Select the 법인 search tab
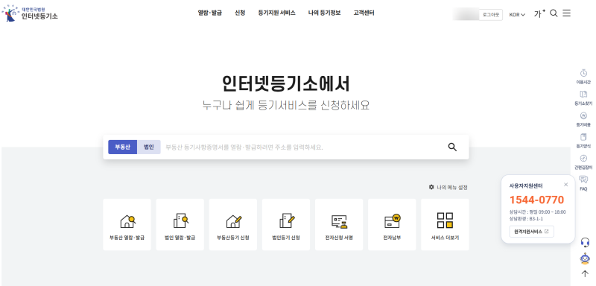Screen dimensions: 596x286 click(x=148, y=147)
